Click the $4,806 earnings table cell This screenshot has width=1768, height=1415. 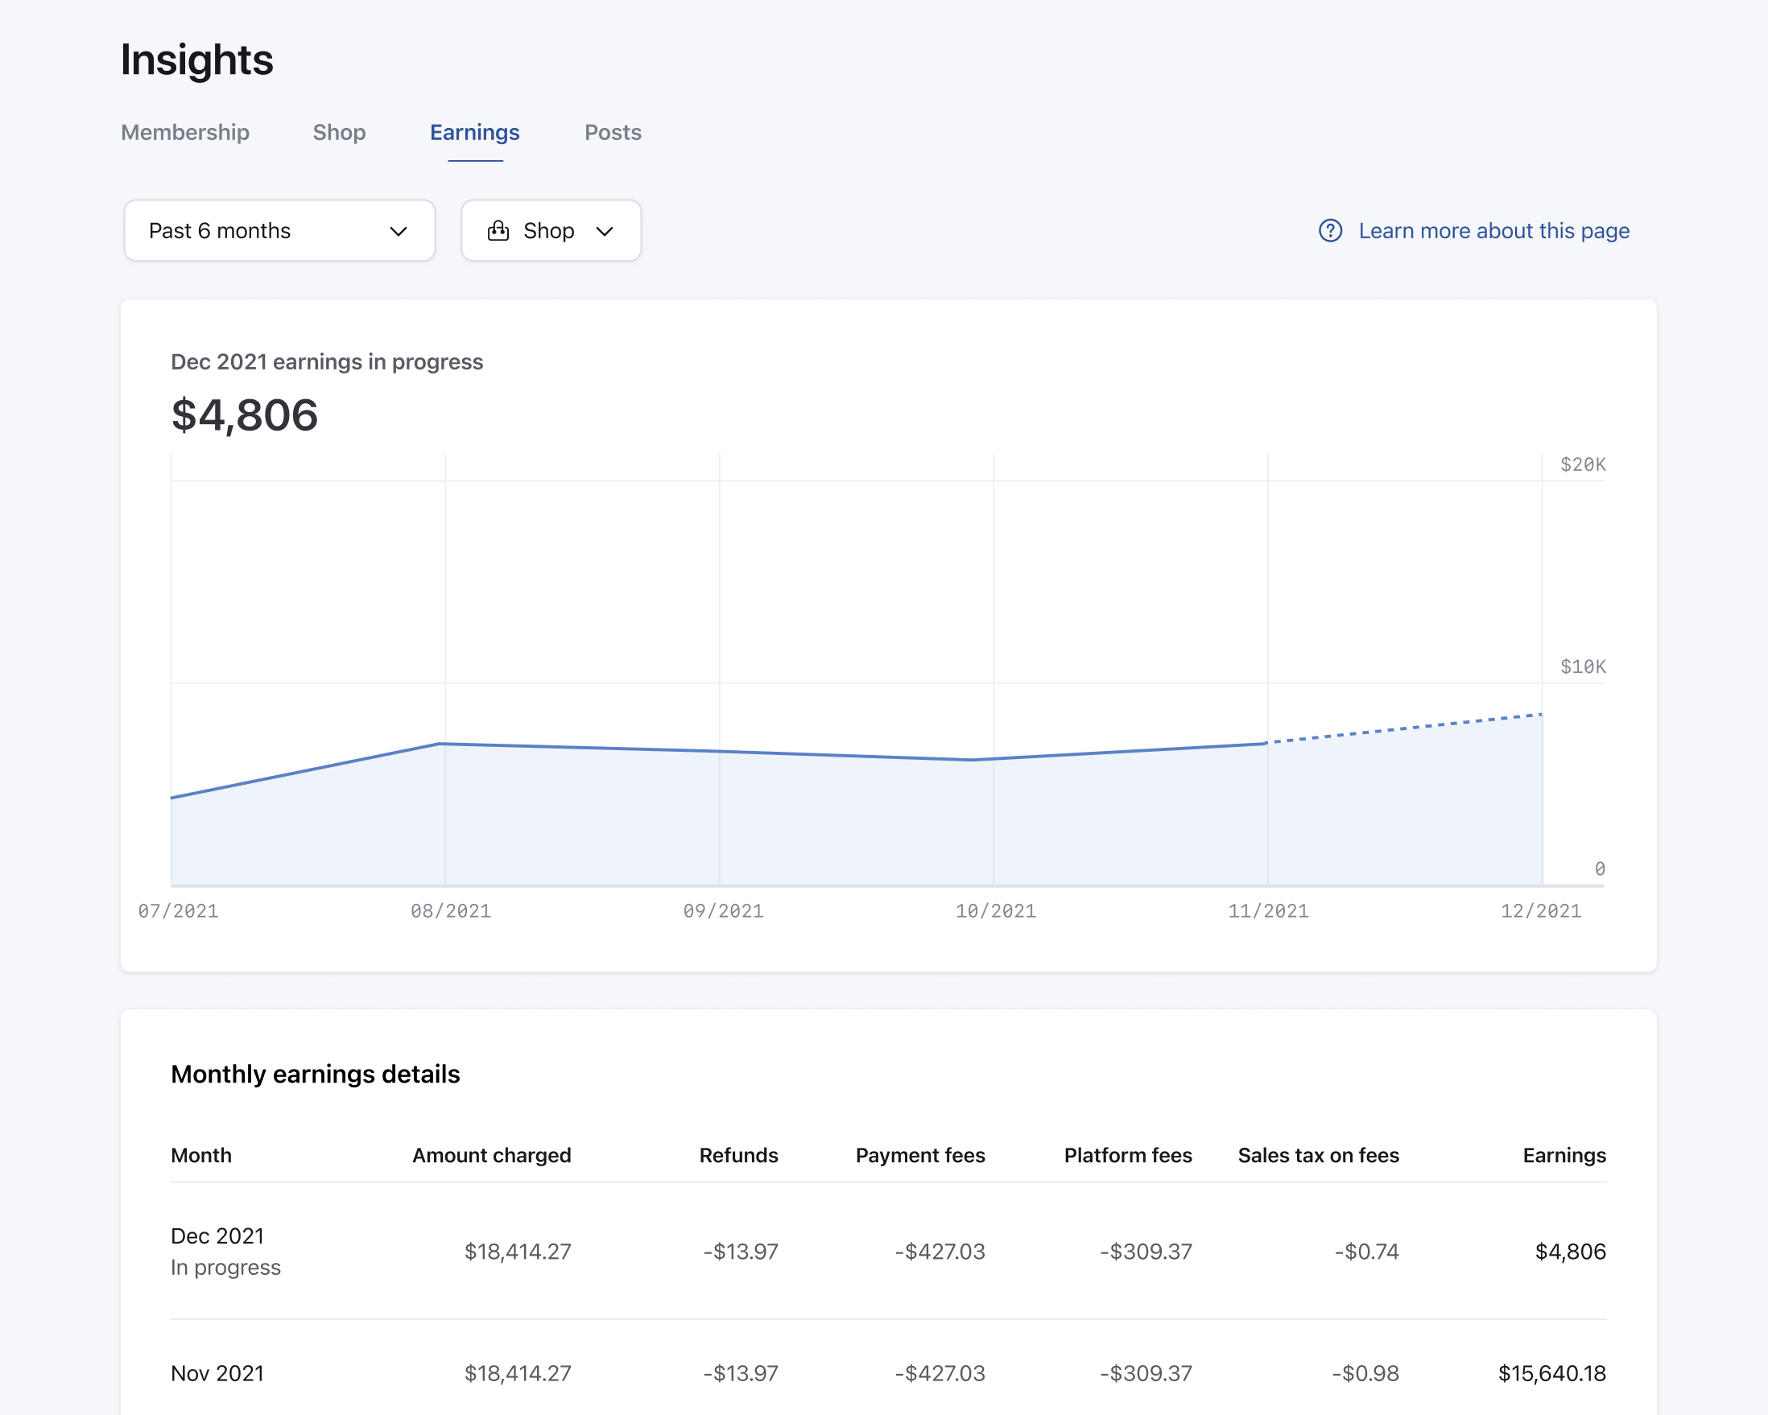tap(1571, 1251)
